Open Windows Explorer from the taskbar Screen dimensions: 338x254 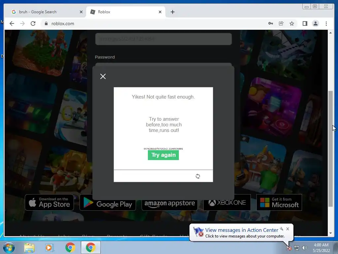pos(29,247)
